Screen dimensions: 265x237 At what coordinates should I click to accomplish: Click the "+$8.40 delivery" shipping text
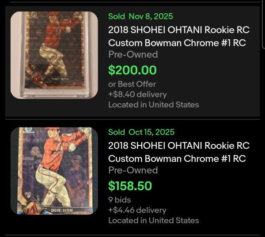click(137, 94)
